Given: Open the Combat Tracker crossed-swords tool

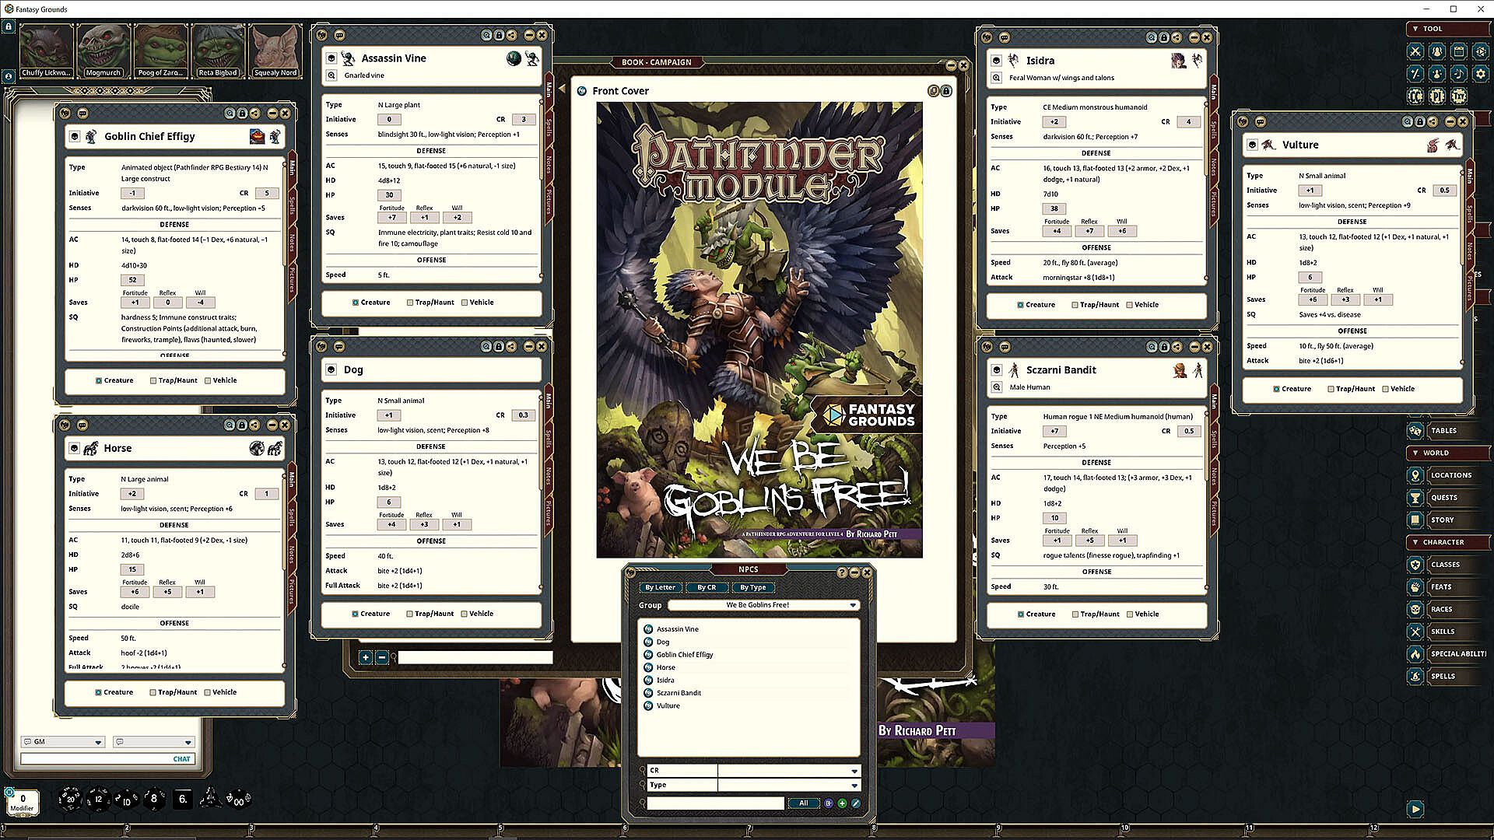Looking at the screenshot, I should [x=1415, y=51].
